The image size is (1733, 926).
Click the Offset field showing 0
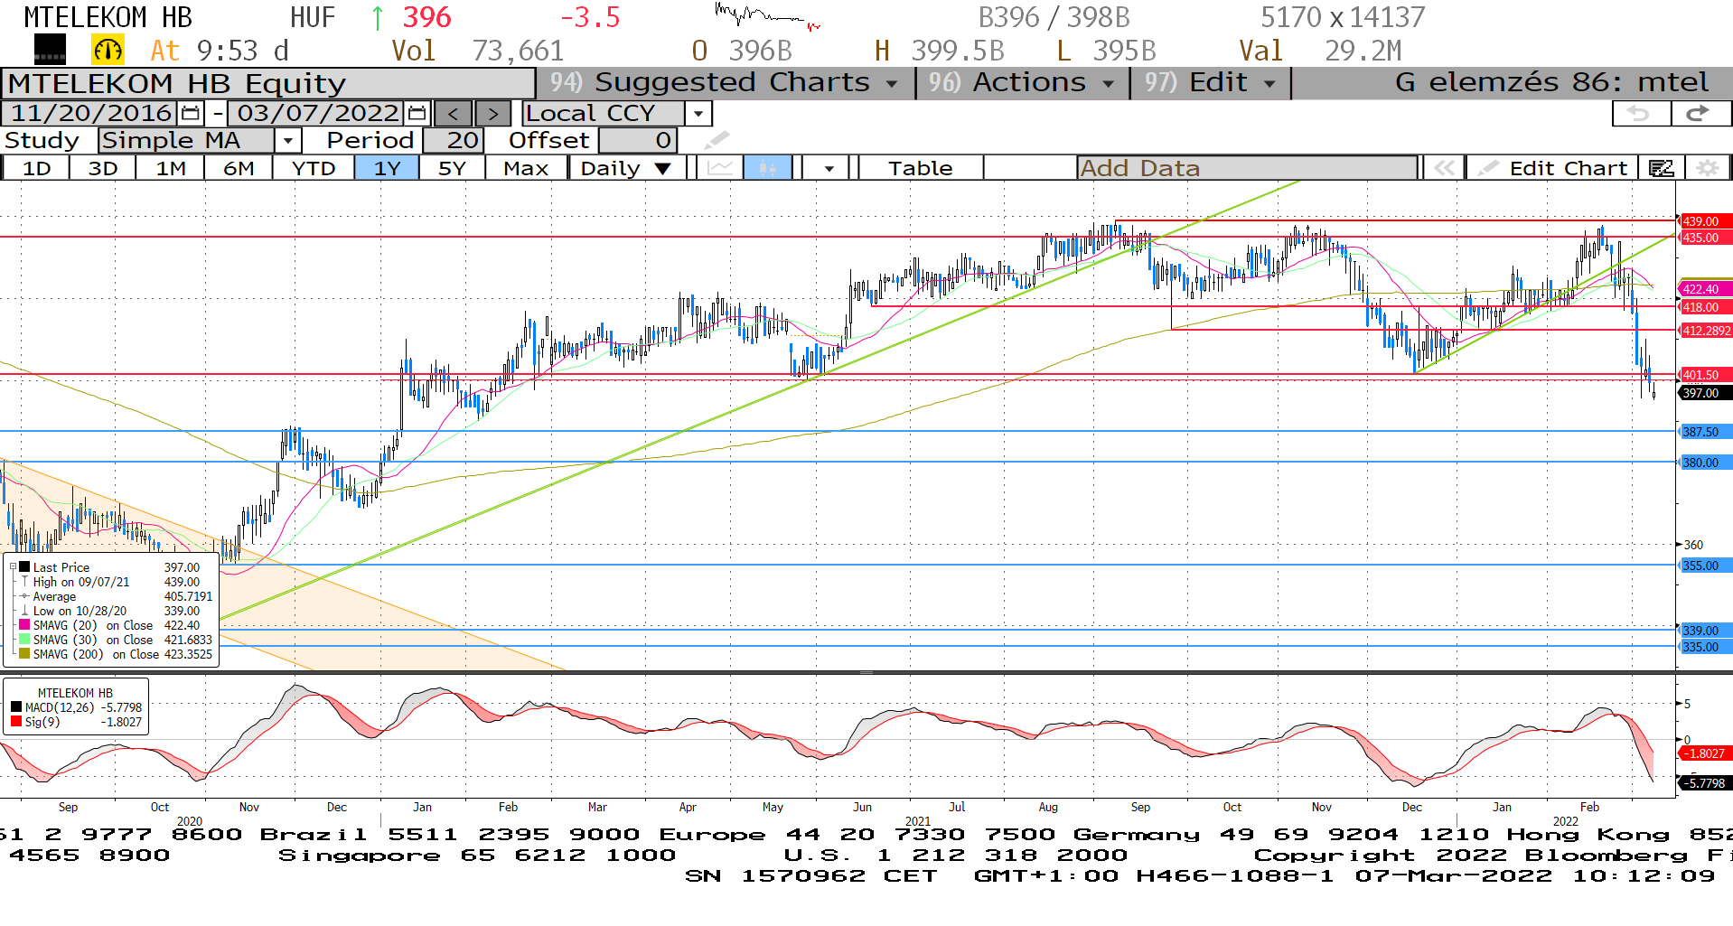[x=638, y=141]
